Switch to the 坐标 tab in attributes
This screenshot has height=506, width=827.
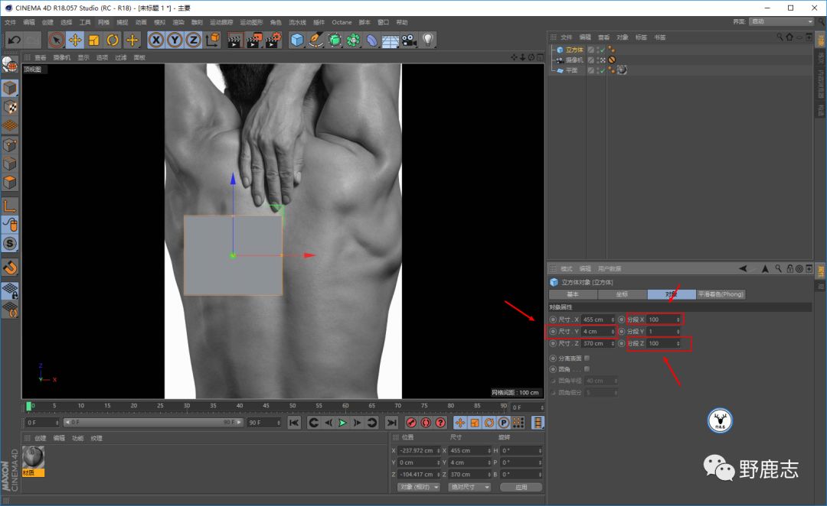622,294
